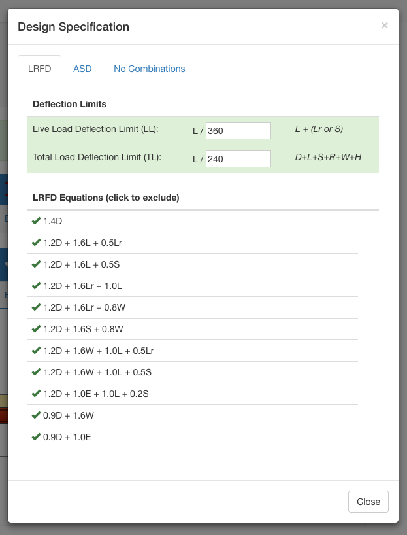407x535 pixels.
Task: Focus the Live Load Deflection Limit field
Action: 238,131
